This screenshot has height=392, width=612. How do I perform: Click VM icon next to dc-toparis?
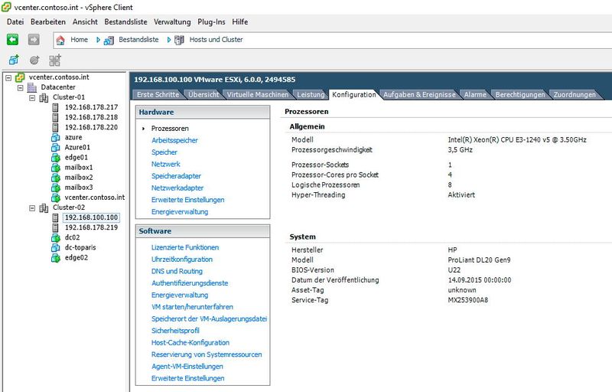[55, 248]
